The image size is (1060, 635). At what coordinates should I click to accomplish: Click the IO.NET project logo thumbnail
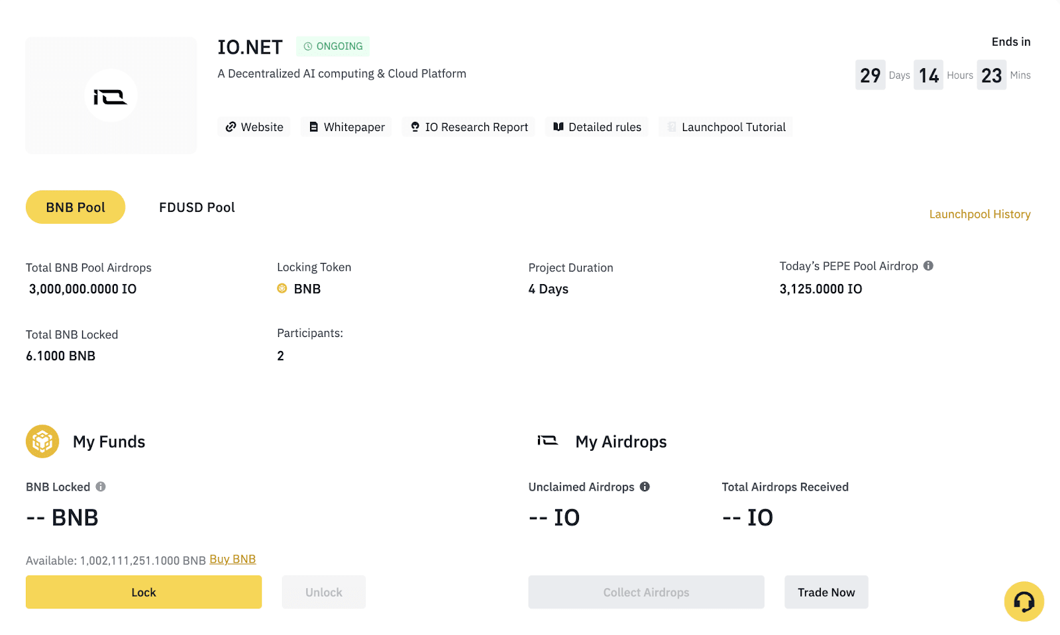[111, 96]
